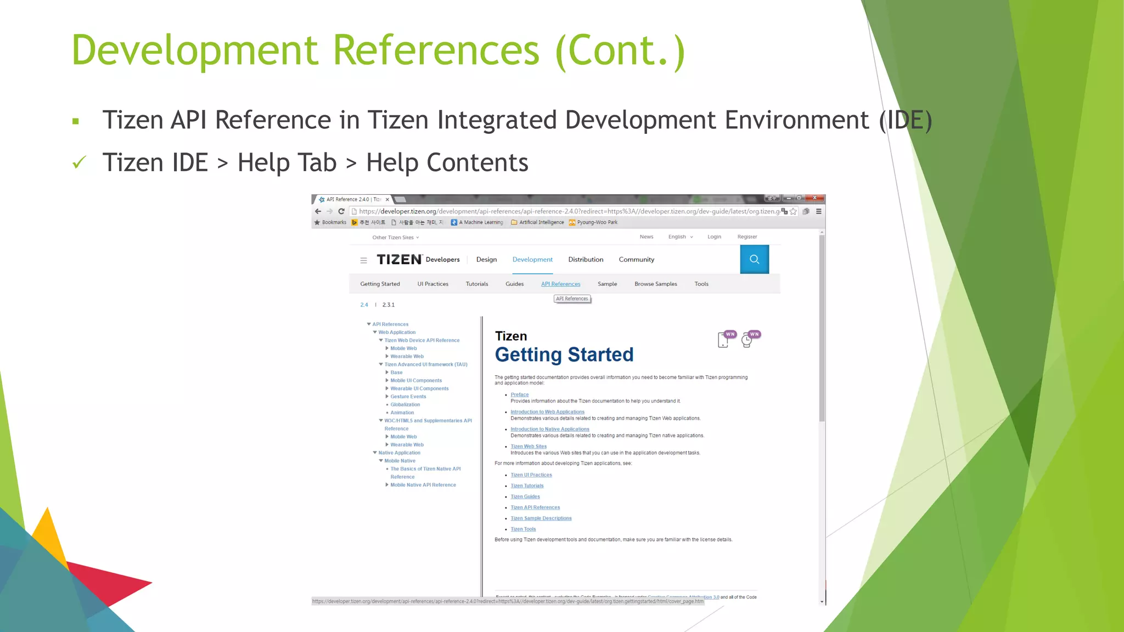Open the Preface link
Image resolution: width=1124 pixels, height=632 pixels.
tap(520, 394)
